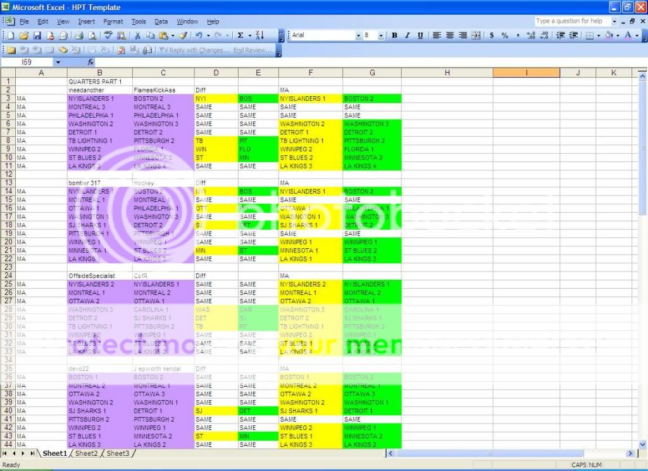Select column C header
648x471 pixels.
pyautogui.click(x=163, y=73)
